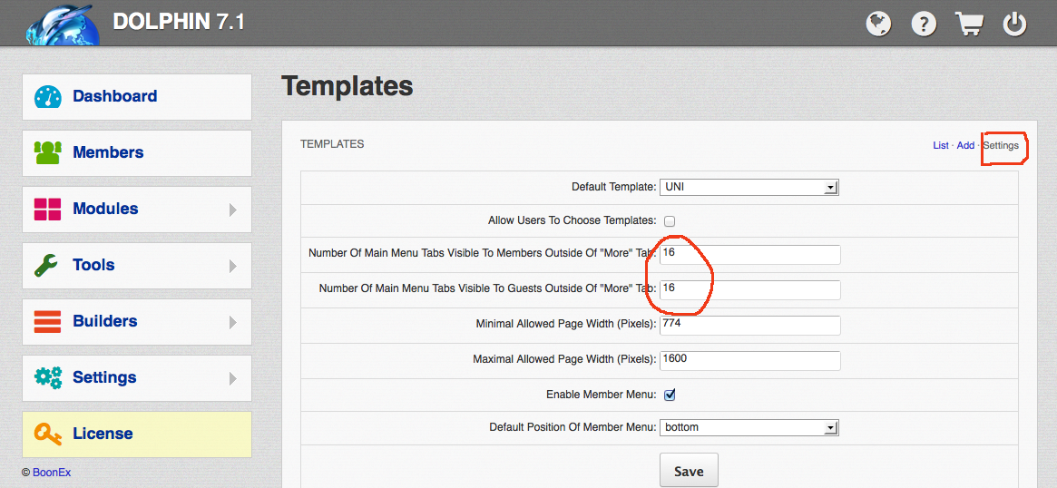The image size is (1057, 488).
Task: Uncheck the Enable Member Menu checkbox
Action: coord(670,395)
